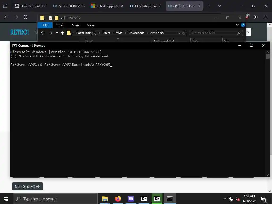Click Downloads breadcrumb in address bar
272x204 pixels.
136,33
